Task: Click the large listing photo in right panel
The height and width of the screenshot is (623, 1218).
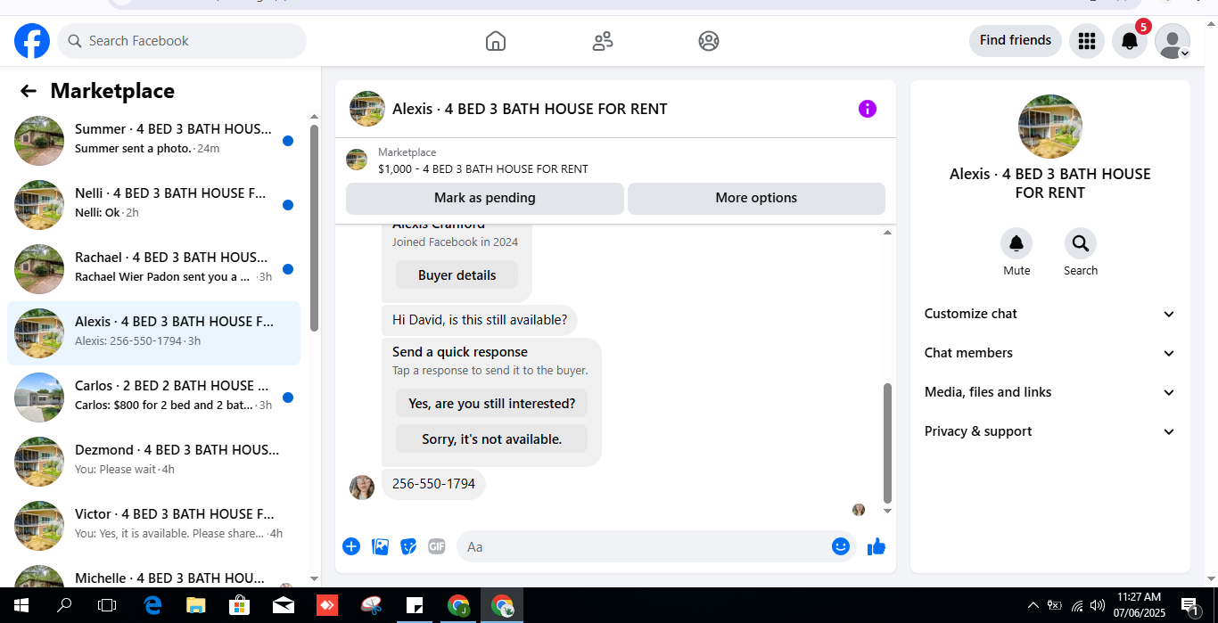Action: pos(1050,127)
